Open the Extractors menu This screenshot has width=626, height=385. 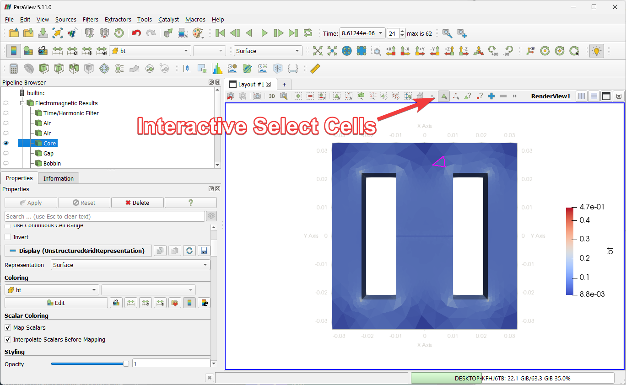point(118,19)
